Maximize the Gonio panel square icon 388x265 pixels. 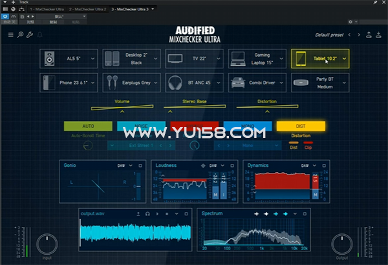[140, 166]
